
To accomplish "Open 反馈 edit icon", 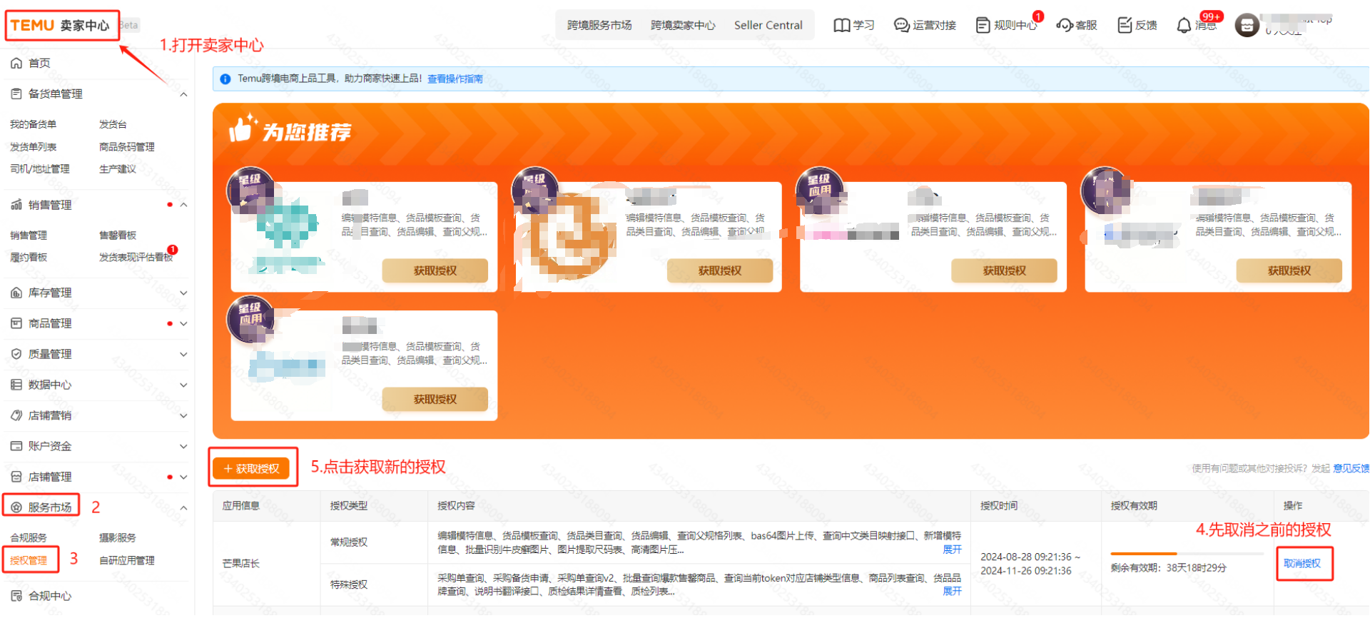I will [1125, 25].
